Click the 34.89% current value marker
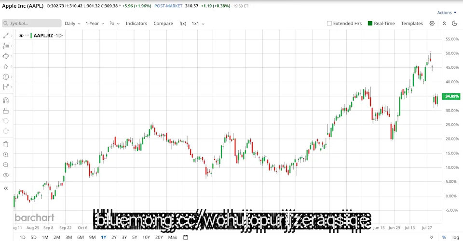 (x=451, y=96)
